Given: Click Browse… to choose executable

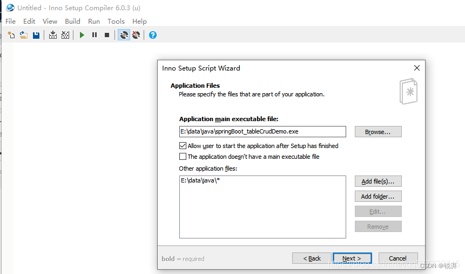Looking at the screenshot, I should click(x=378, y=132).
